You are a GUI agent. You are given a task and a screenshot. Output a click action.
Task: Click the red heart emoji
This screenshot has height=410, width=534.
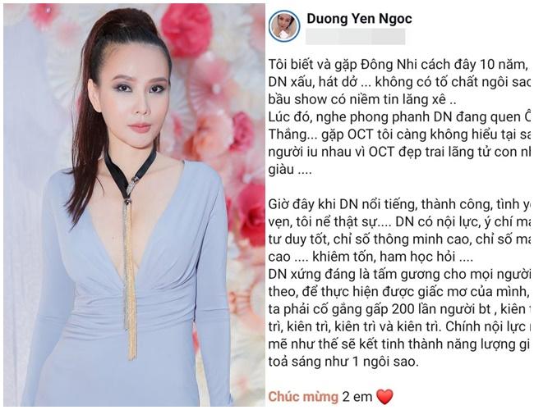pos(384,397)
